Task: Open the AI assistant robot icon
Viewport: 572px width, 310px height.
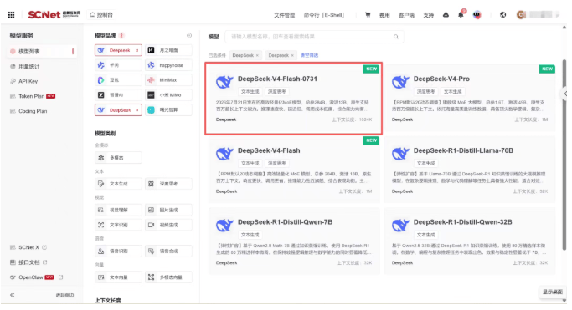Action: point(477,15)
